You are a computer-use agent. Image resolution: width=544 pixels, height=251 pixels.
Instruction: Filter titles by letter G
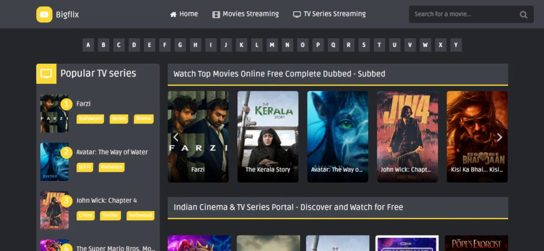tap(180, 45)
